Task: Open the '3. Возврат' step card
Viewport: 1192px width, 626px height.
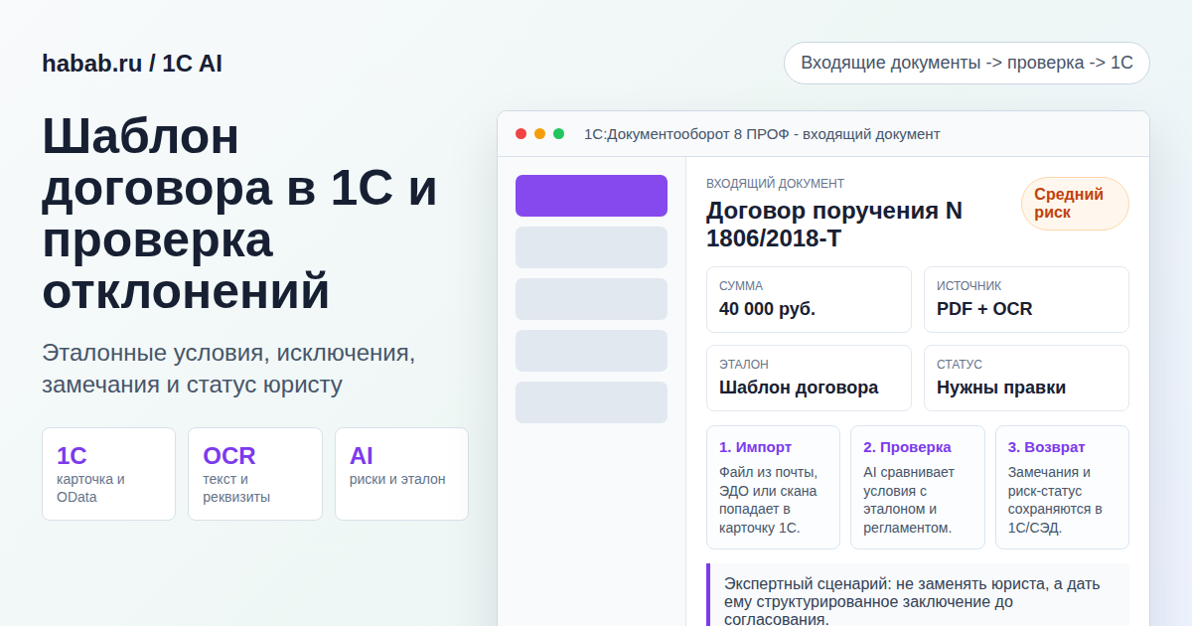Action: 1062,487
